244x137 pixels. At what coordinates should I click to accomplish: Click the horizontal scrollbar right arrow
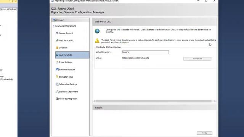pos(215,101)
